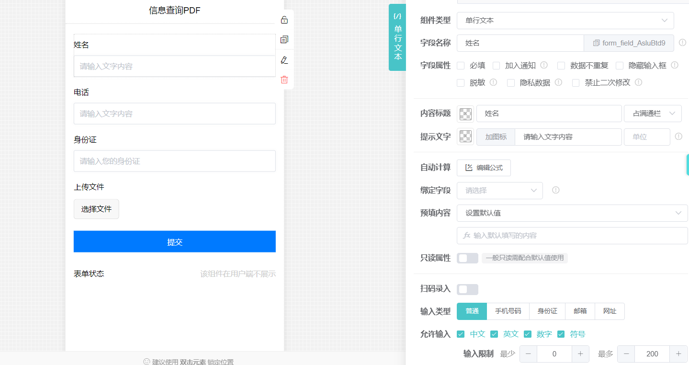Screen dimensions: 689x365
Task: Click info icon next to 脱敏
Action: coord(493,82)
